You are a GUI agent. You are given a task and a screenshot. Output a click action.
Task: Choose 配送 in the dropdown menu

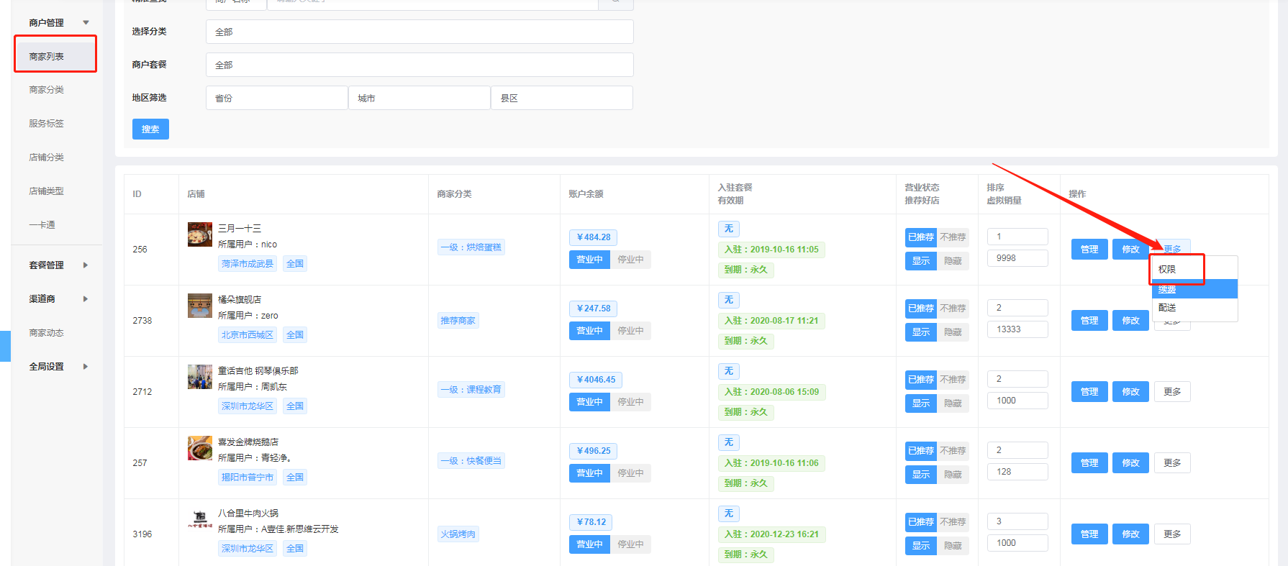(1167, 308)
